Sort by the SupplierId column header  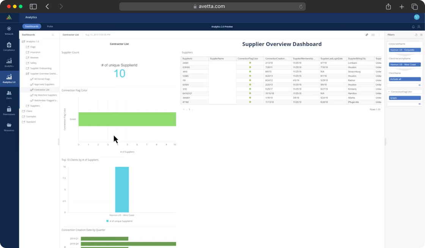click(x=195, y=58)
